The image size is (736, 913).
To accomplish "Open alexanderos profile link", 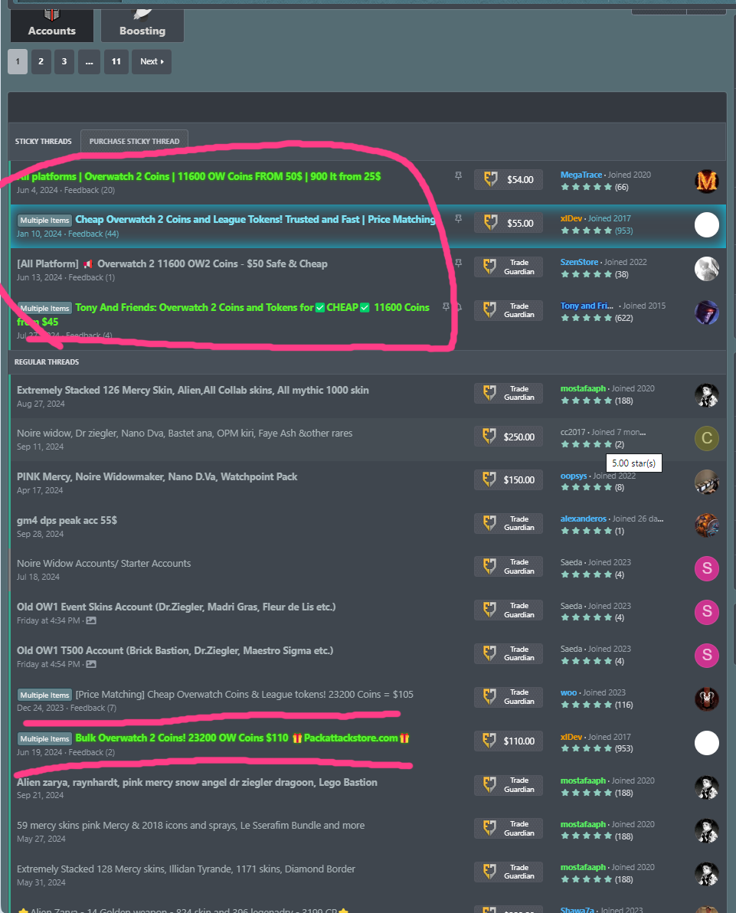I will pos(584,519).
